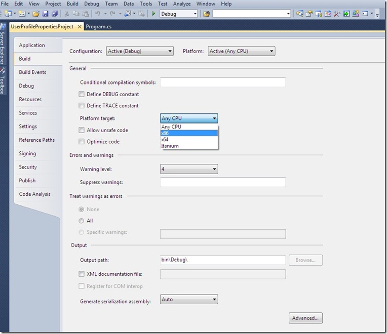This screenshot has height=334, width=387.
Task: Choose x86 in Platform target list
Action: click(x=189, y=133)
